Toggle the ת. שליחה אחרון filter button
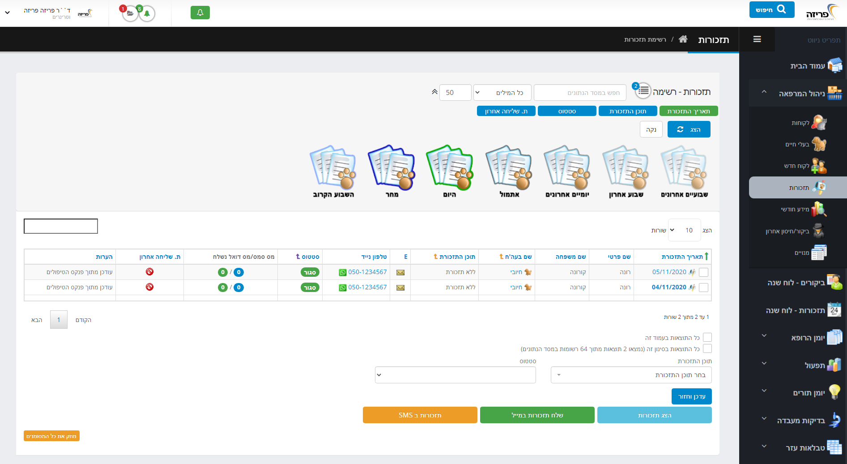Image resolution: width=847 pixels, height=464 pixels. click(x=506, y=111)
